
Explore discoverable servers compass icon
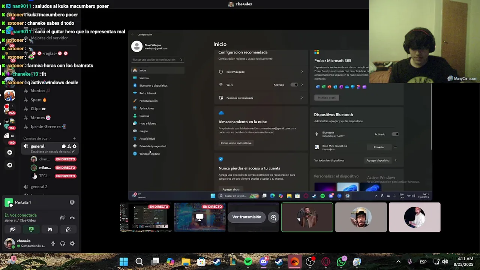coord(10,165)
